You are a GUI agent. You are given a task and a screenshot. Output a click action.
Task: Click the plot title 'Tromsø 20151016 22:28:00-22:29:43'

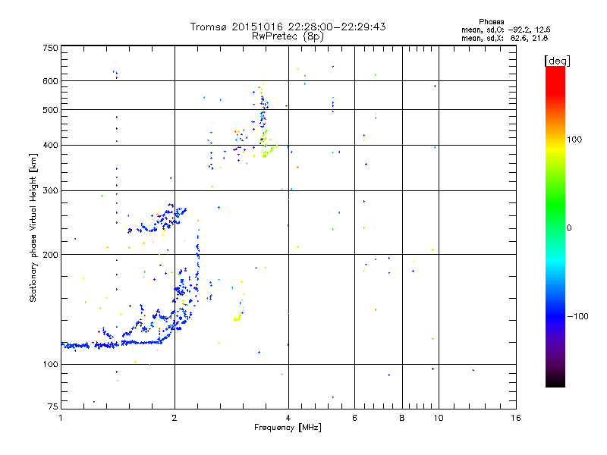pyautogui.click(x=288, y=27)
